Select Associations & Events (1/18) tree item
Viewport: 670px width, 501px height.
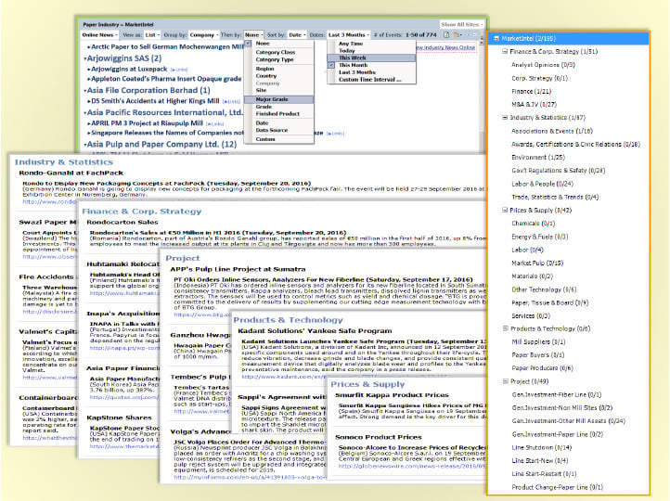(x=552, y=131)
